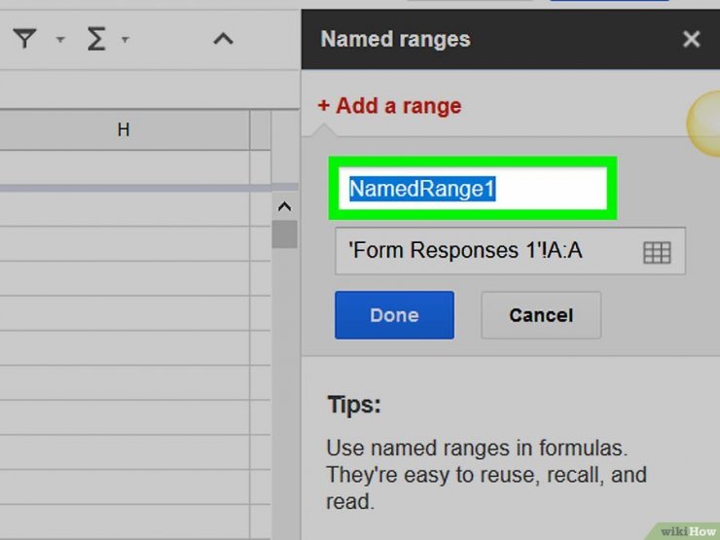This screenshot has height=540, width=720.
Task: Click the filter funnel icon
Action: [24, 39]
